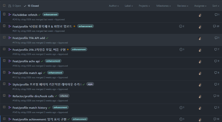Open Feat/profile achv api pull request

tap(26, 61)
